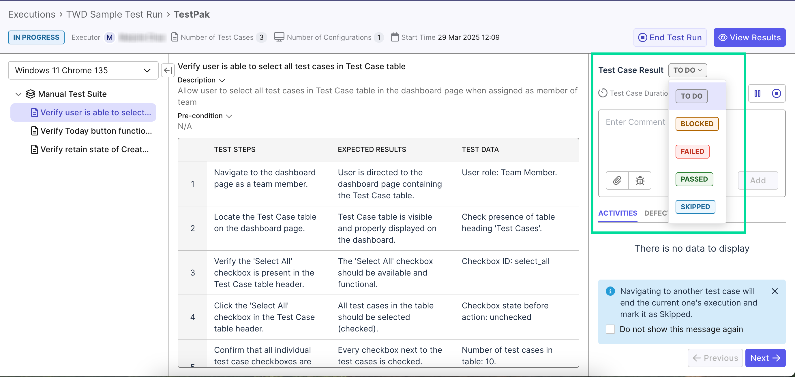Click the Manual Test Suite layers icon
795x377 pixels.
[30, 94]
